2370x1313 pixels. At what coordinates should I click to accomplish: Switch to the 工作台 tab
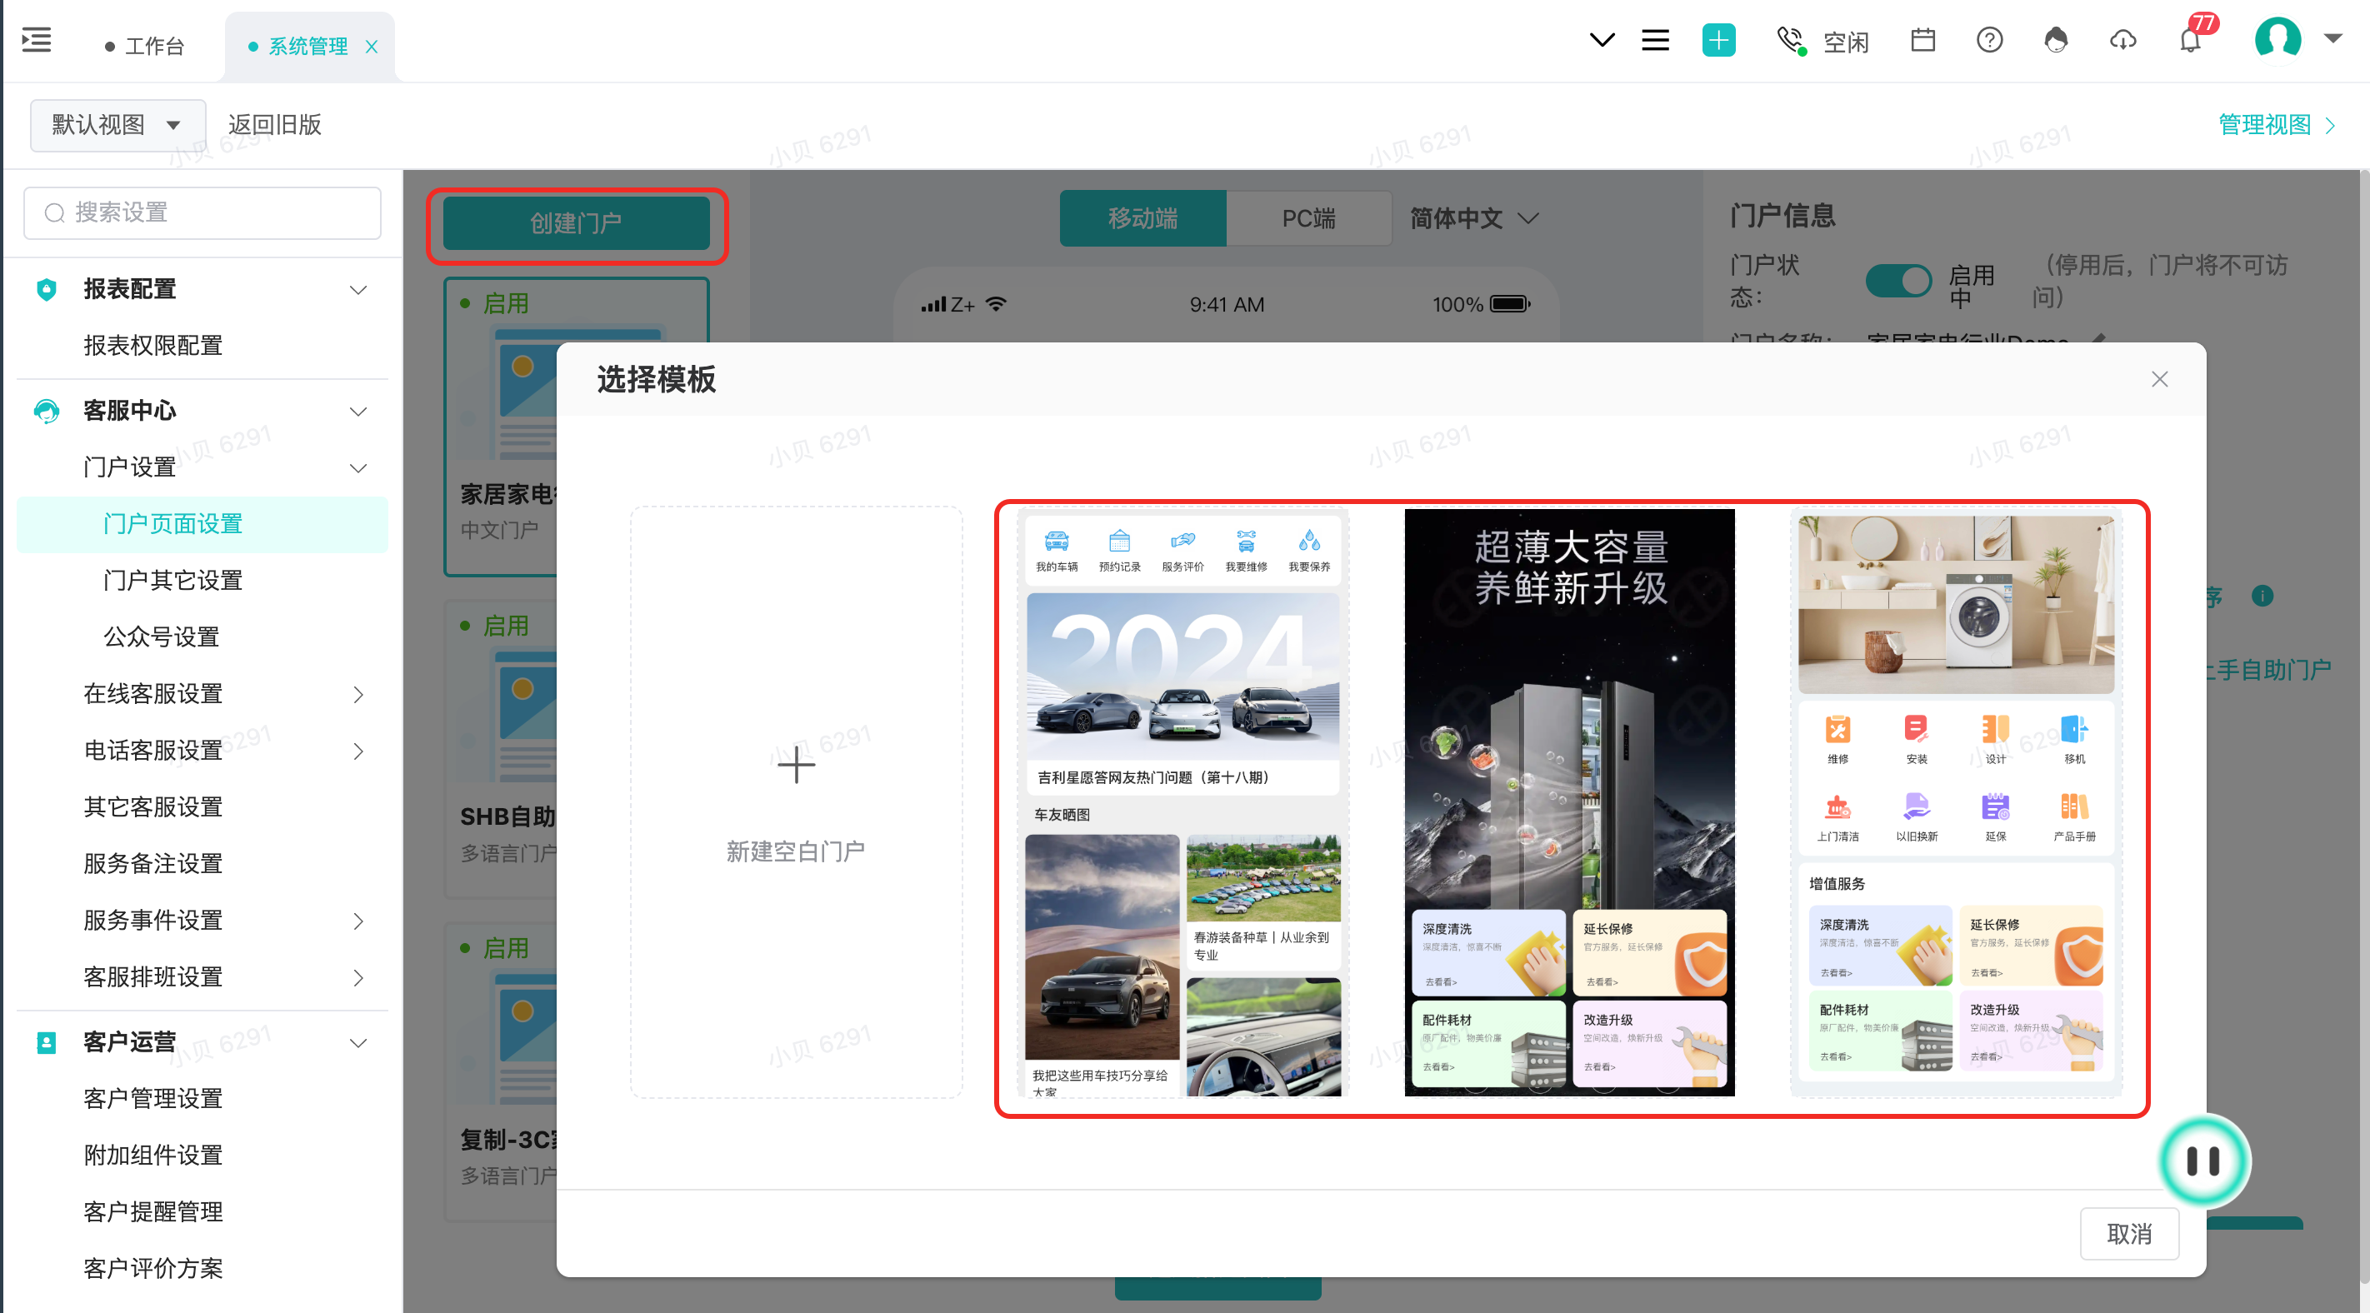pyautogui.click(x=145, y=47)
